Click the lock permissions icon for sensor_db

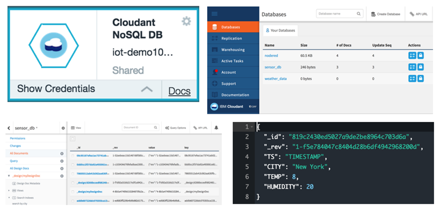(420, 67)
